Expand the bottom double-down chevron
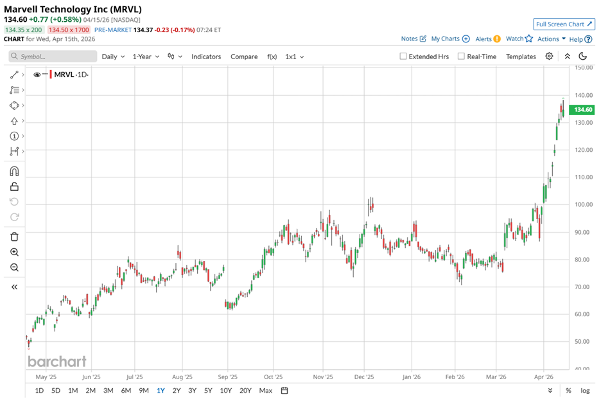This screenshot has width=601, height=401. pos(550,390)
